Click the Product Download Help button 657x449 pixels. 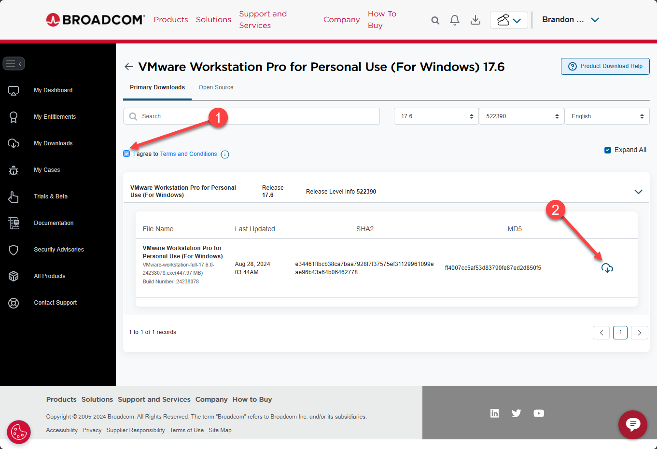605,67
